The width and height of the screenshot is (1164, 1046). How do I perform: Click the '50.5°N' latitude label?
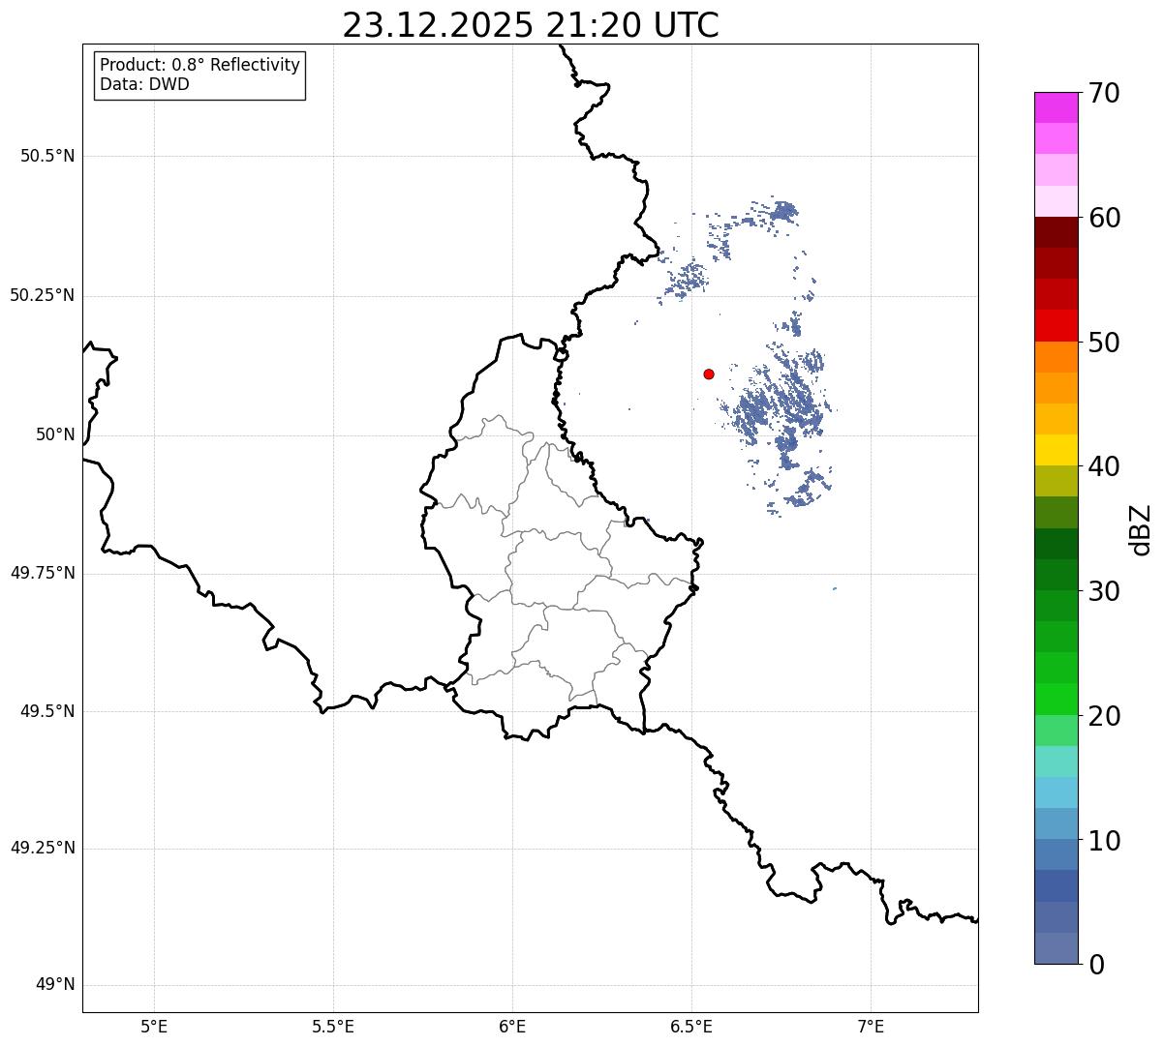pyautogui.click(x=47, y=156)
